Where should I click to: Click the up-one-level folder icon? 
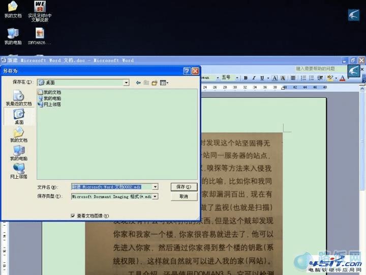pyautogui.click(x=146, y=82)
